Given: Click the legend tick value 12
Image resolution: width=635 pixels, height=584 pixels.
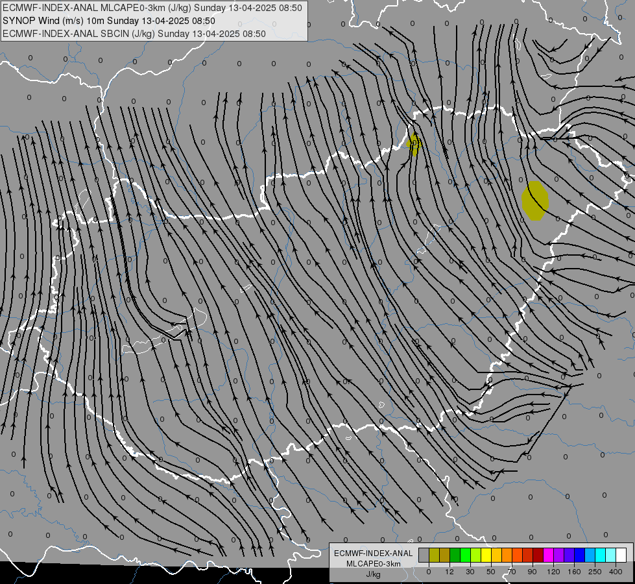Looking at the screenshot, I should click(449, 572).
